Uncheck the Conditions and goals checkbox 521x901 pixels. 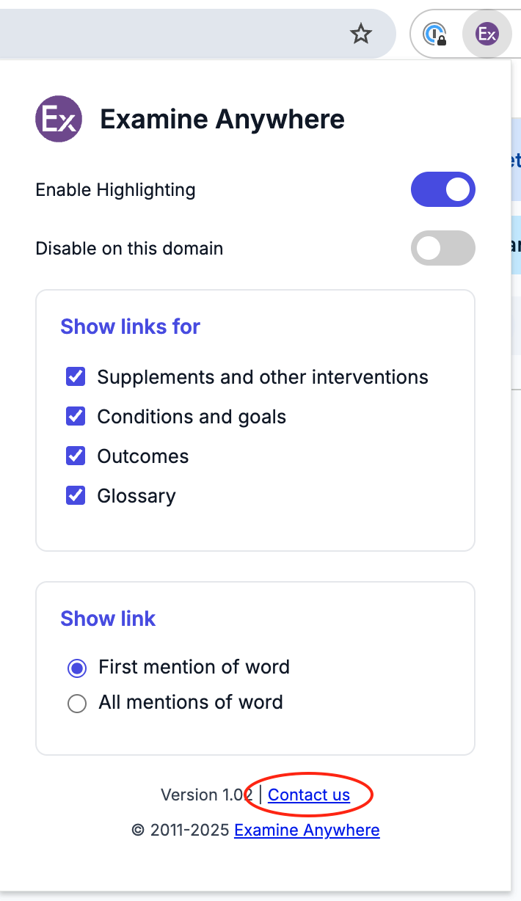coord(76,417)
